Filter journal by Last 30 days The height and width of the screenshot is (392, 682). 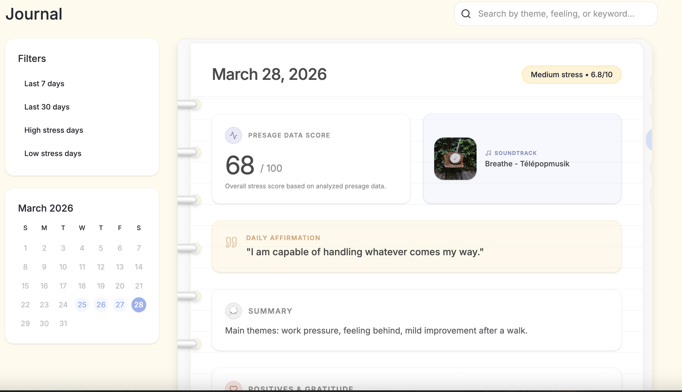(47, 107)
